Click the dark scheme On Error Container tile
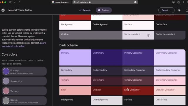Image resolution: width=188 pixels, height=106 pixels. tap(170, 91)
